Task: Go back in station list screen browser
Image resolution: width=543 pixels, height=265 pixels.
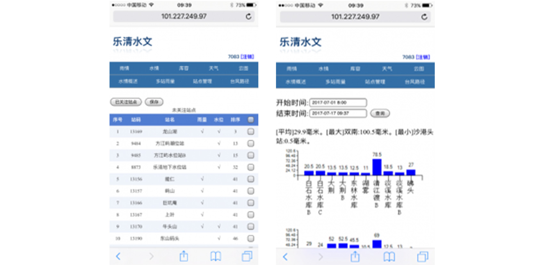Action: click(x=118, y=256)
